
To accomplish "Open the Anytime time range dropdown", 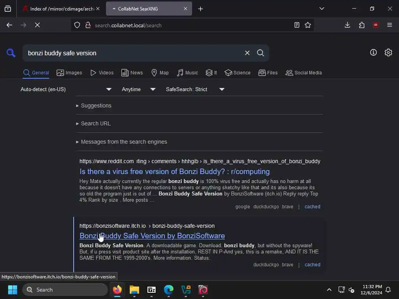I will pos(139,89).
